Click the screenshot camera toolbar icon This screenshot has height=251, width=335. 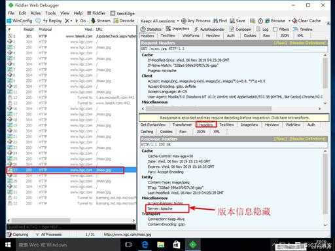click(x=253, y=21)
